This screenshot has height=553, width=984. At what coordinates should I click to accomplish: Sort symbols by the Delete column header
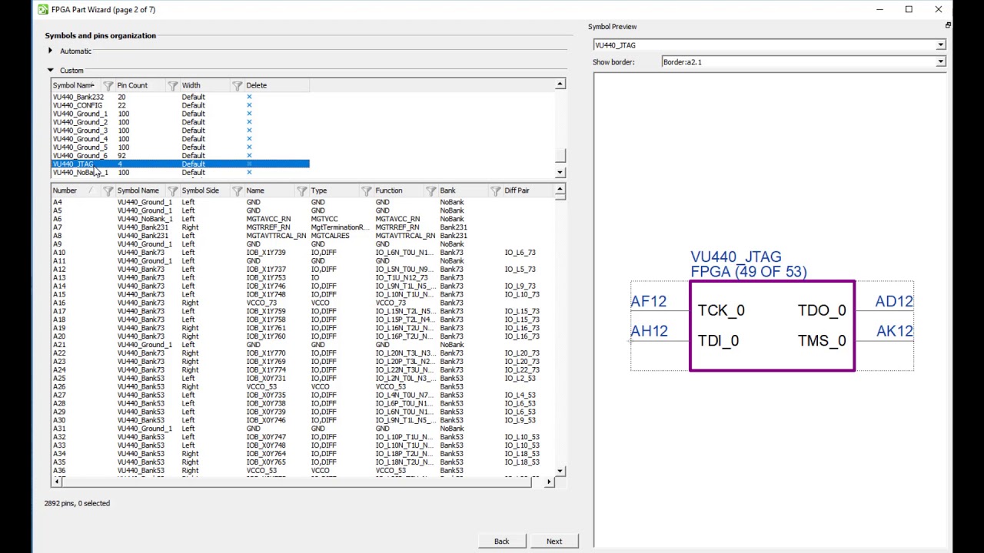pos(257,85)
